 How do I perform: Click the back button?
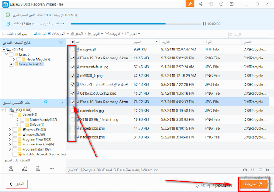click(17, 184)
